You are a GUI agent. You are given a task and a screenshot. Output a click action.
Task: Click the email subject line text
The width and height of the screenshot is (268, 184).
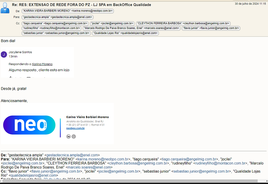coord(81,5)
